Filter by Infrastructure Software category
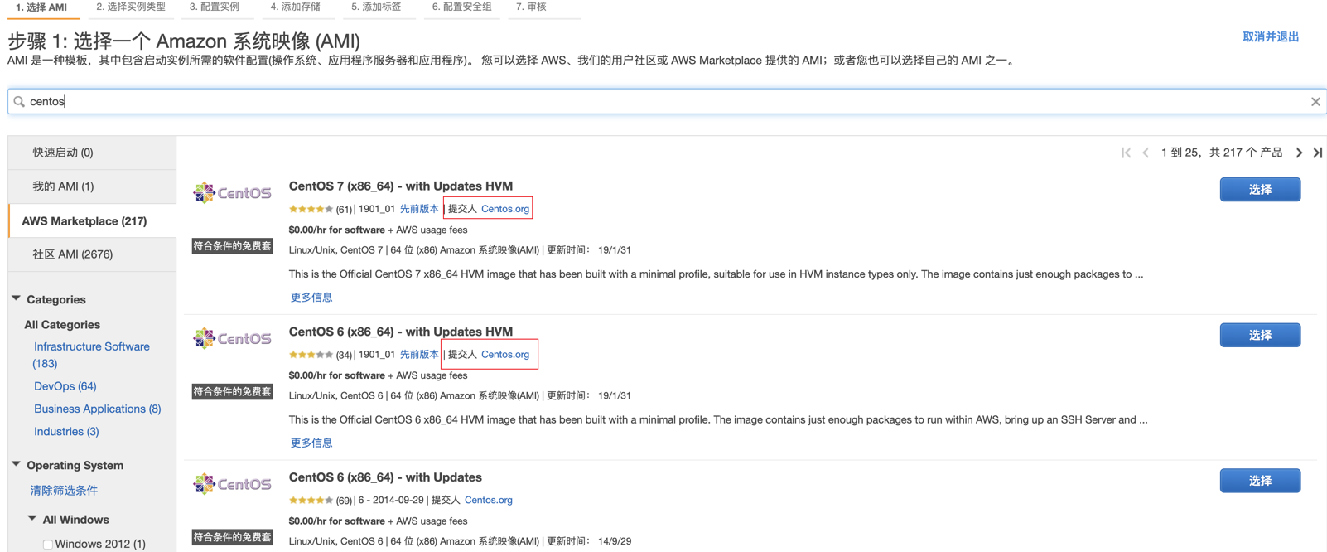This screenshot has width=1327, height=552. coord(91,346)
